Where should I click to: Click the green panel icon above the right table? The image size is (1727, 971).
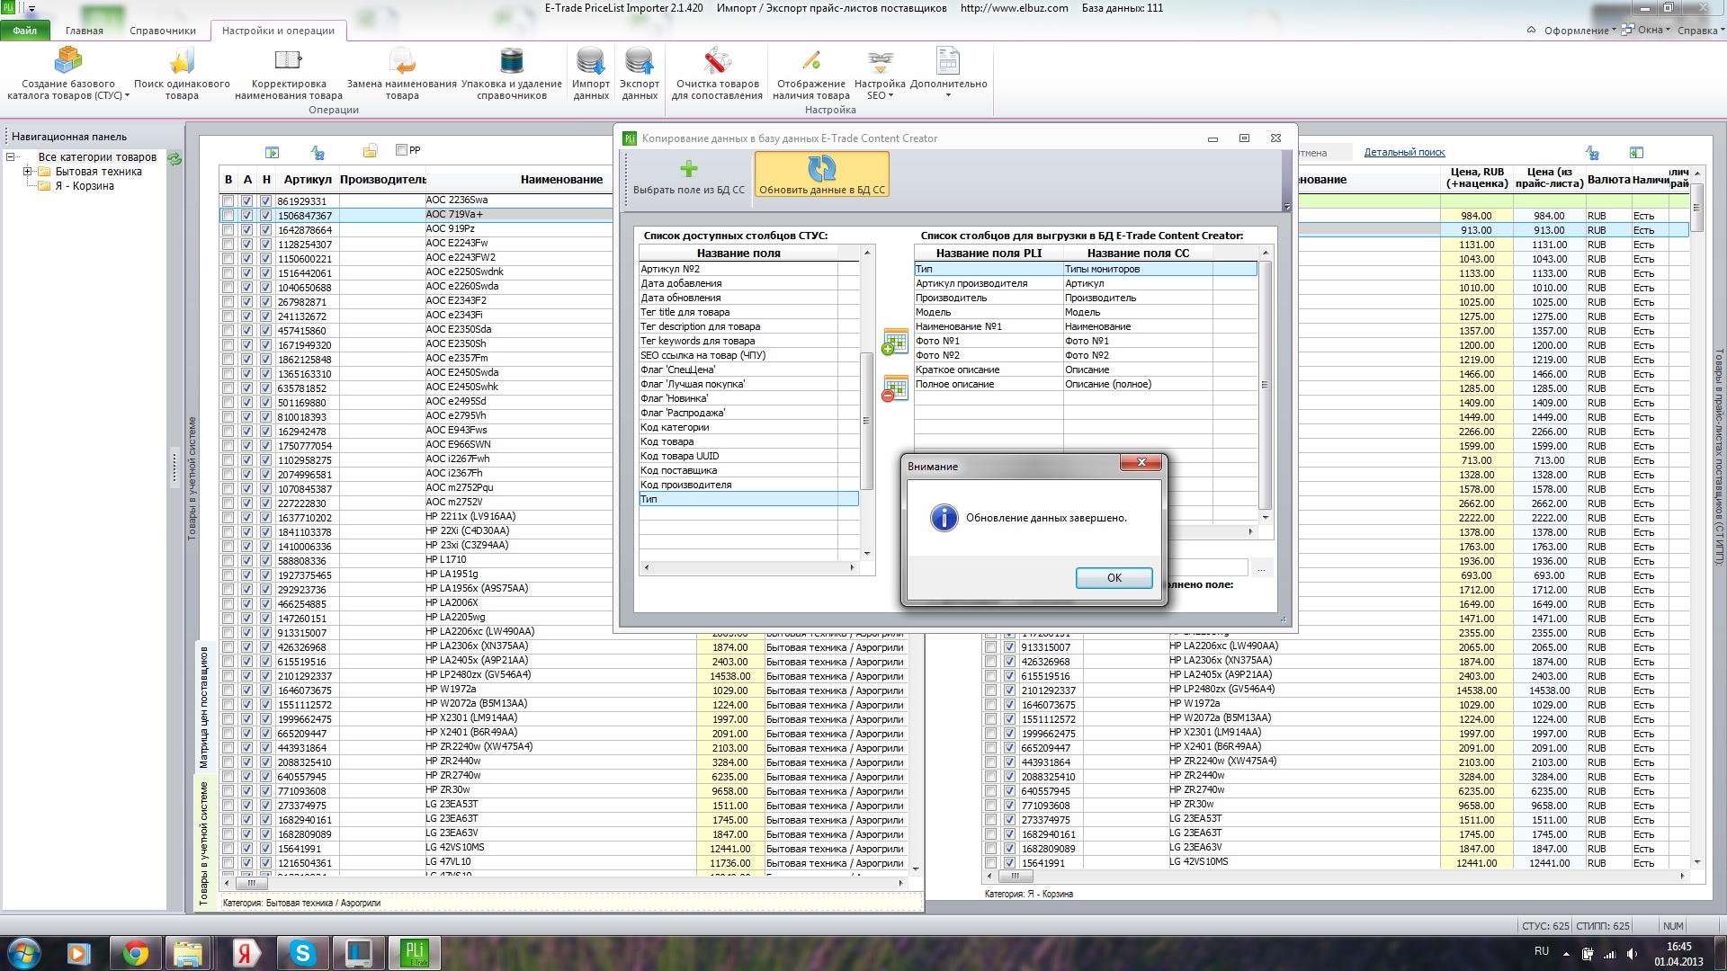coord(1636,153)
